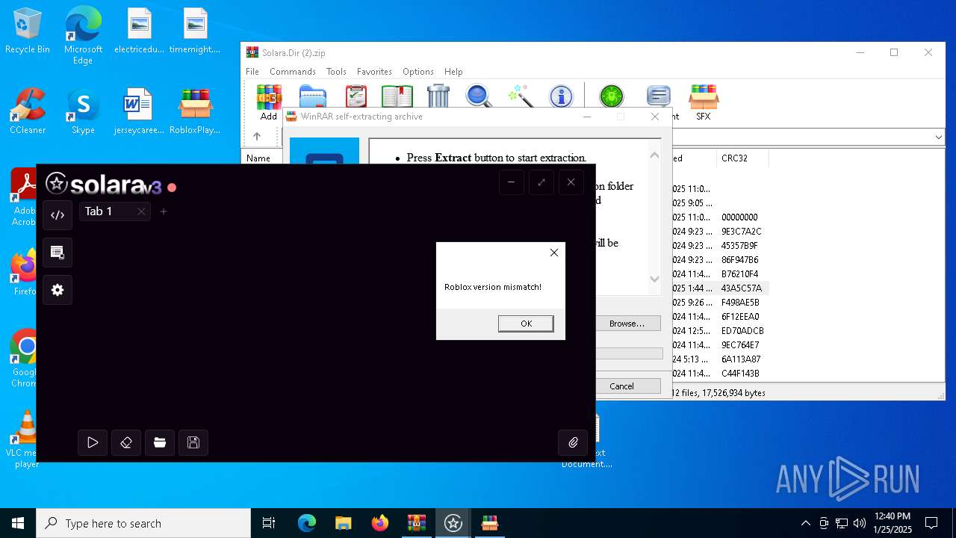This screenshot has height=538, width=956.
Task: Click status text '17,526,934 bytes'
Action: pyautogui.click(x=730, y=393)
